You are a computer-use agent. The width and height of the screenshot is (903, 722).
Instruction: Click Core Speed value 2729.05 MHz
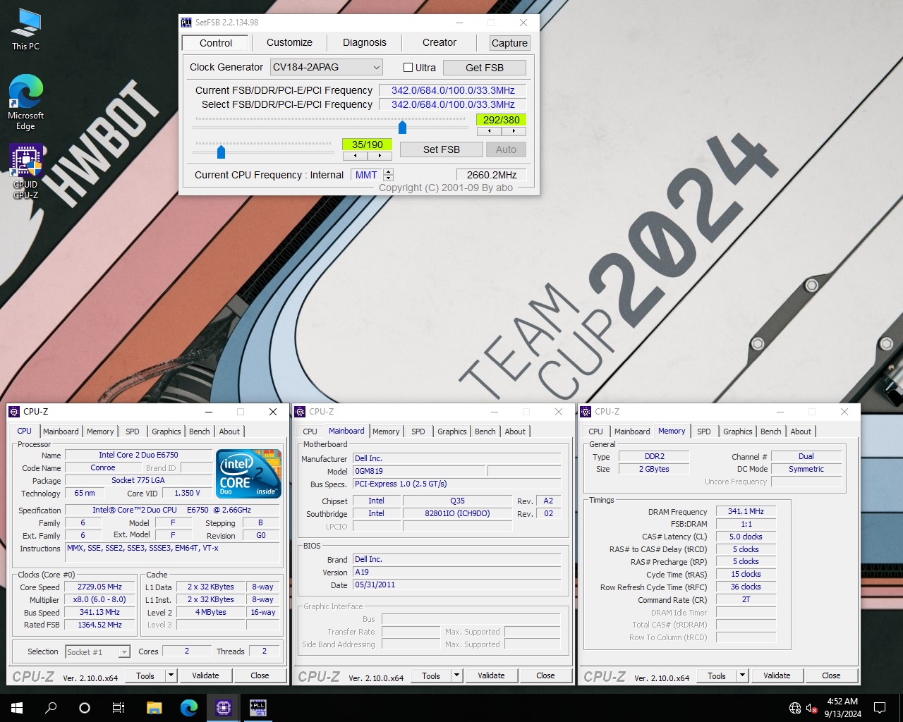coord(99,587)
